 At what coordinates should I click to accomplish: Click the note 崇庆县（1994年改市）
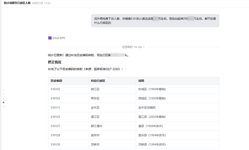[x=152, y=135]
